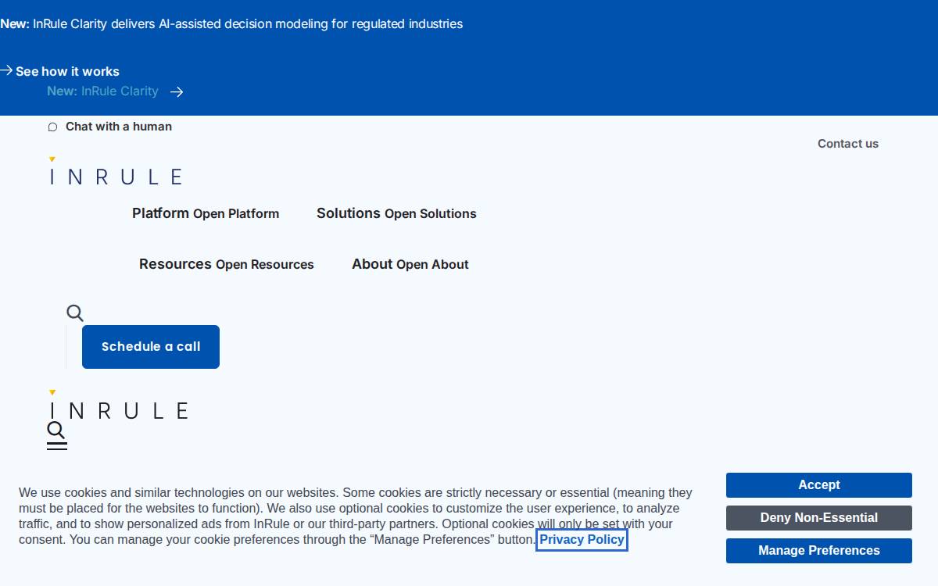The image size is (938, 586).
Task: Expand 'Open About' submenu
Action: coord(432,265)
